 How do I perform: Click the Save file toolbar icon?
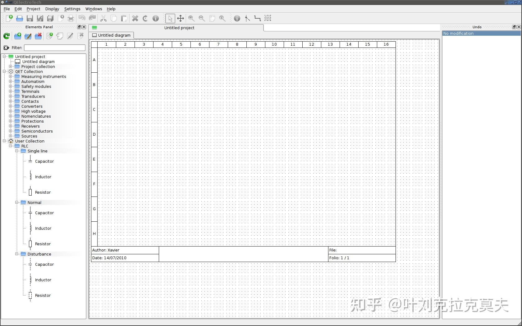[x=30, y=18]
